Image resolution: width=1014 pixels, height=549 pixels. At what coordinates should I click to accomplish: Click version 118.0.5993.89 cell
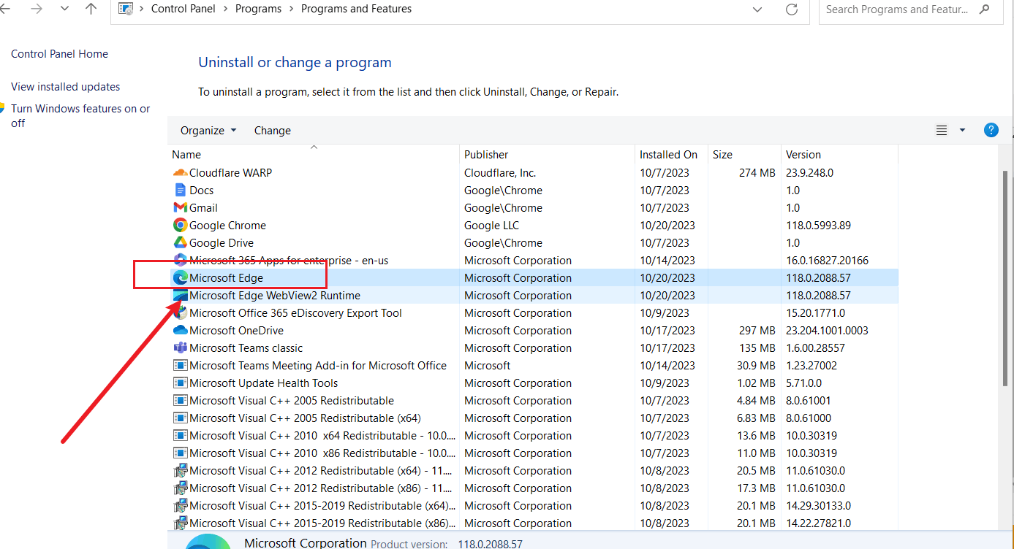click(x=818, y=226)
